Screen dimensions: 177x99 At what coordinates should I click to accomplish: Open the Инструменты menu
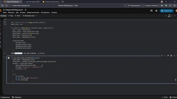click(45, 13)
